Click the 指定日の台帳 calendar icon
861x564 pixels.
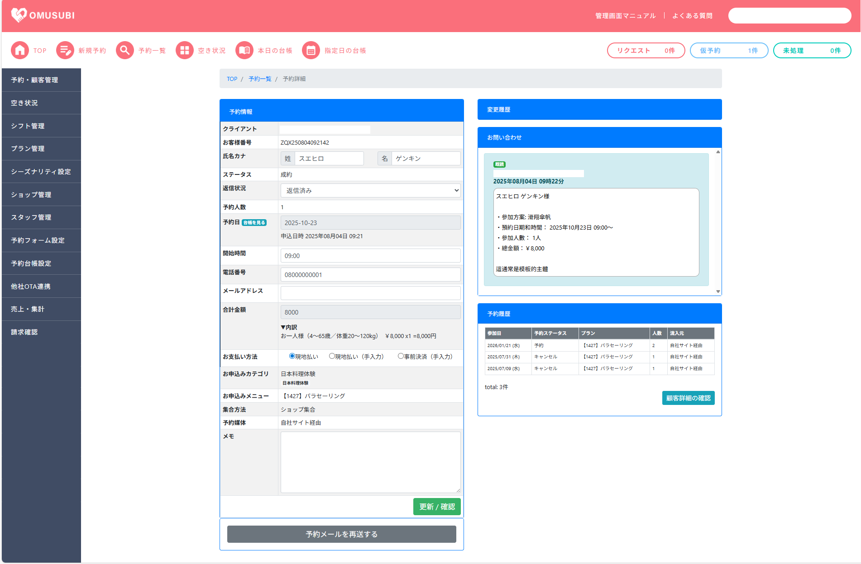pos(311,51)
